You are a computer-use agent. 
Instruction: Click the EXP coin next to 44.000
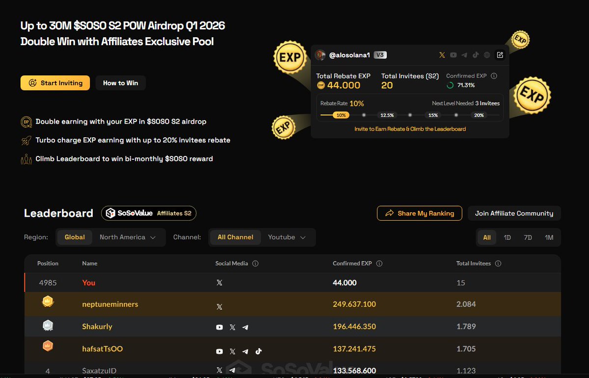pos(321,85)
